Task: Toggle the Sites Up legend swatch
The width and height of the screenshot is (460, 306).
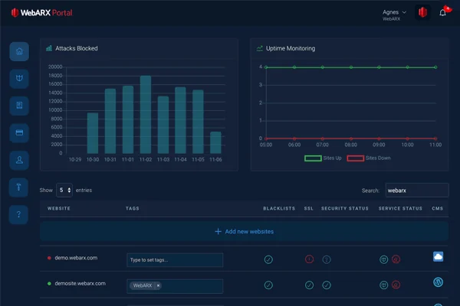Action: click(313, 158)
